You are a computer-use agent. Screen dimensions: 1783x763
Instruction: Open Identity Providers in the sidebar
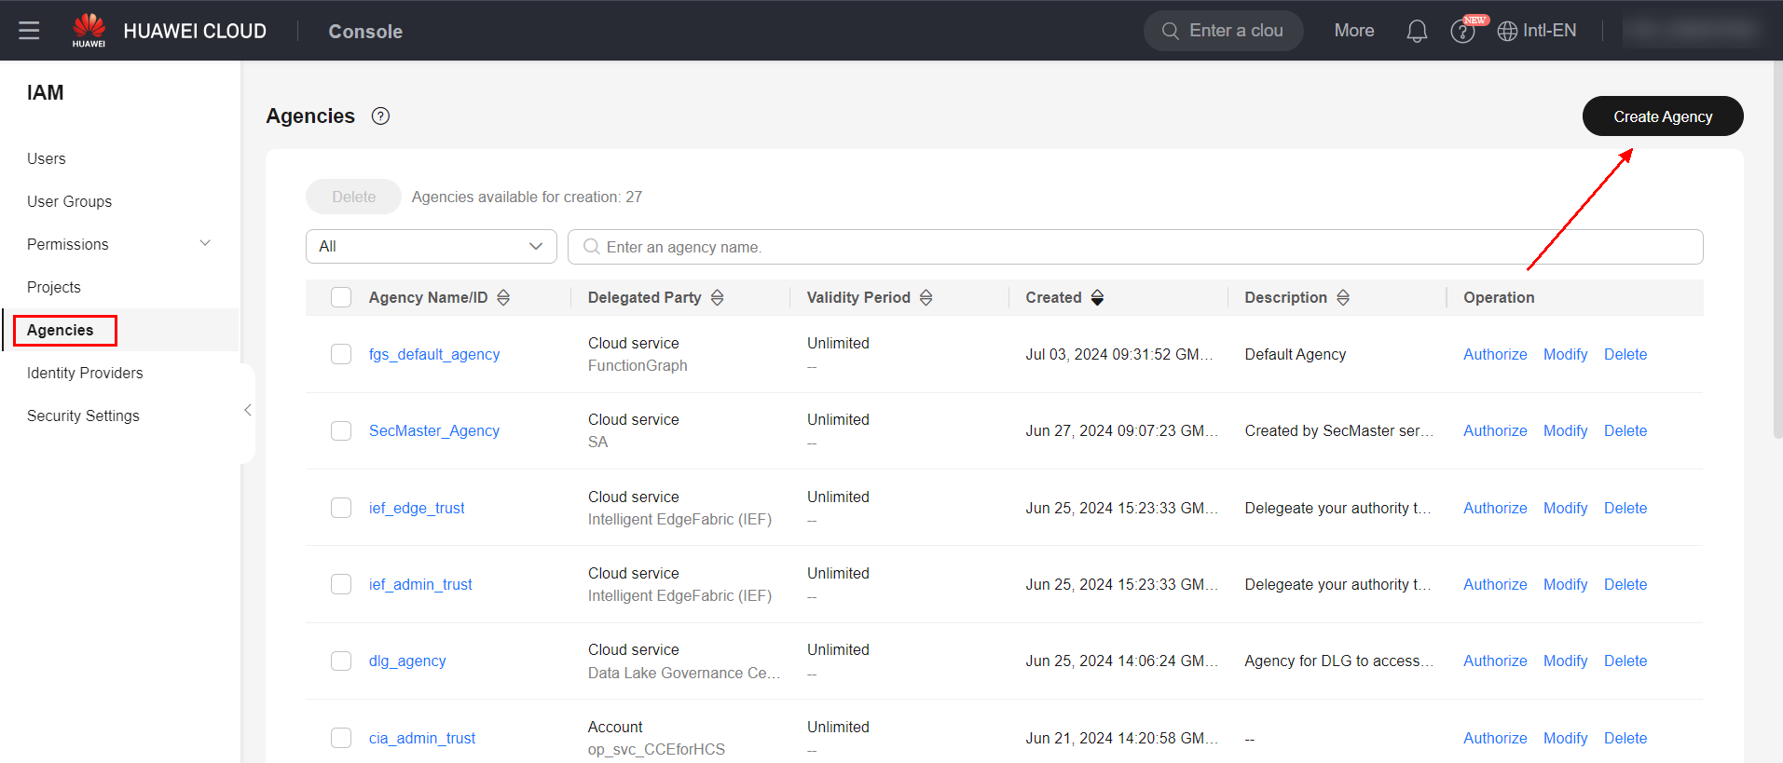(x=85, y=373)
